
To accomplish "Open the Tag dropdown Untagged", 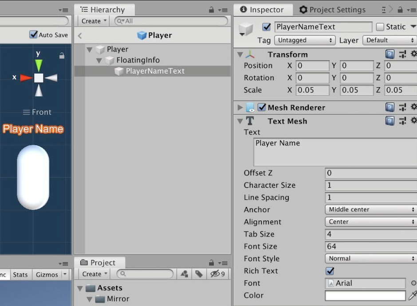I will (x=305, y=40).
